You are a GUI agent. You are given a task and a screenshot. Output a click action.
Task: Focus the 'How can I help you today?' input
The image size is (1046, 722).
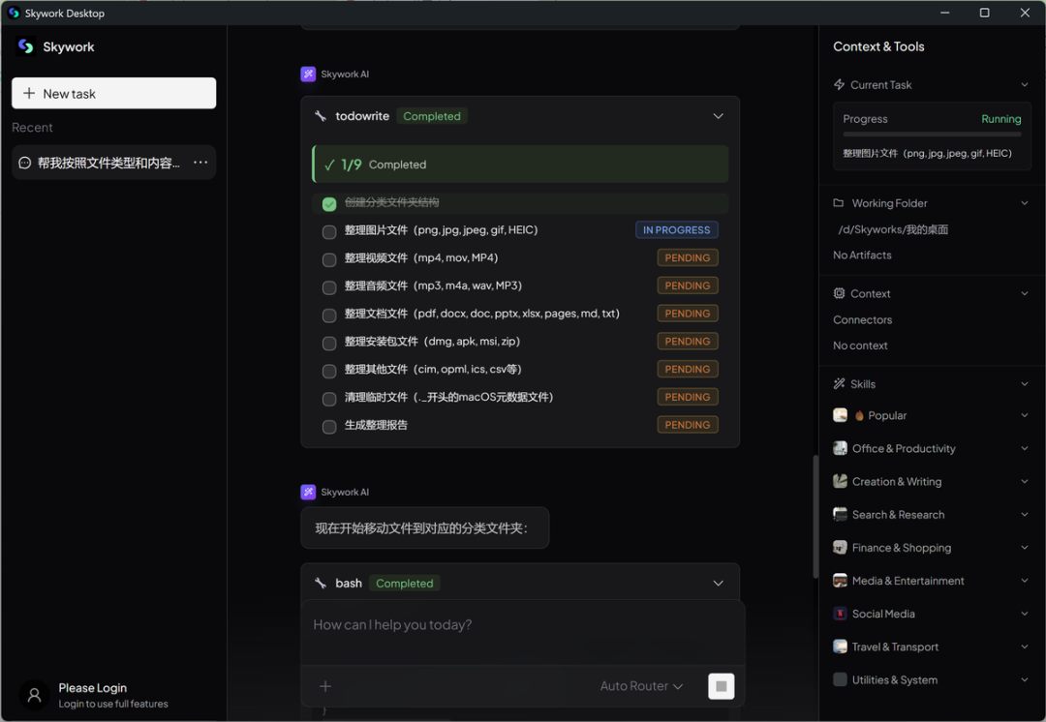pos(522,632)
